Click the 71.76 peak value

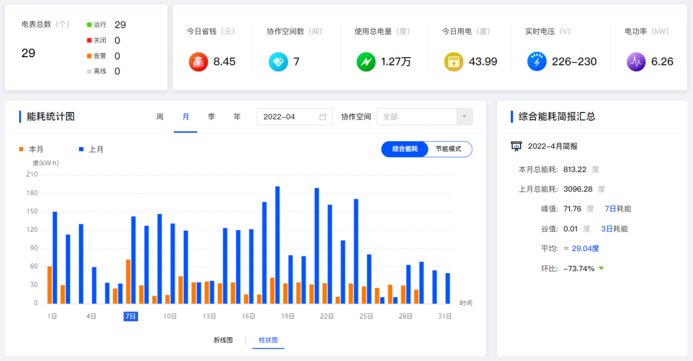pos(572,209)
